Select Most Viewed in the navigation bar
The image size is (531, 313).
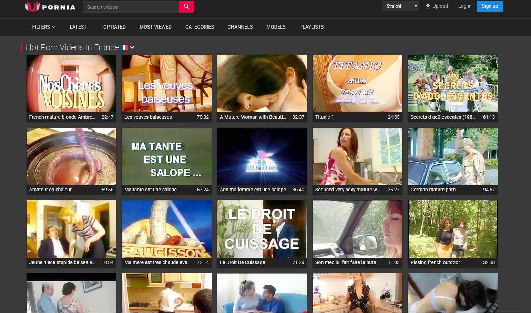pyautogui.click(x=155, y=27)
